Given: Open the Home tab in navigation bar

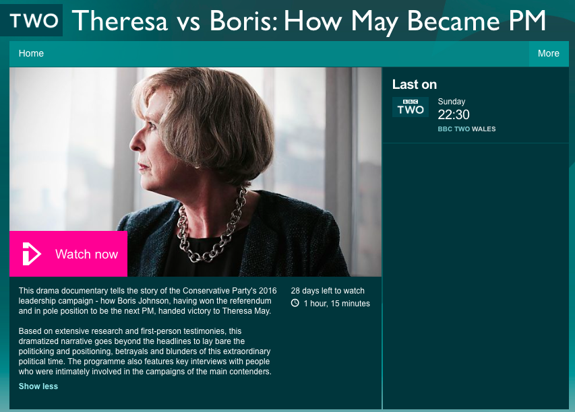Looking at the screenshot, I should (31, 53).
